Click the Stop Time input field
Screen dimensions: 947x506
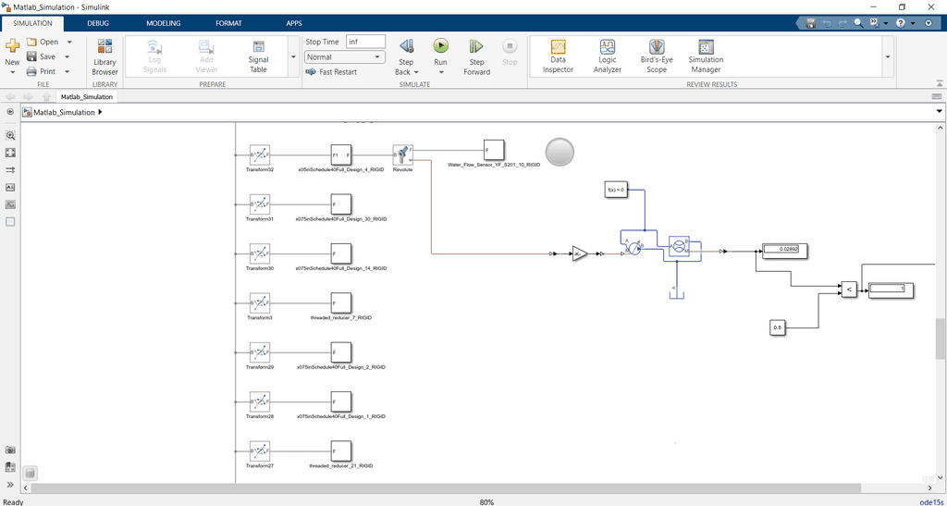point(365,42)
